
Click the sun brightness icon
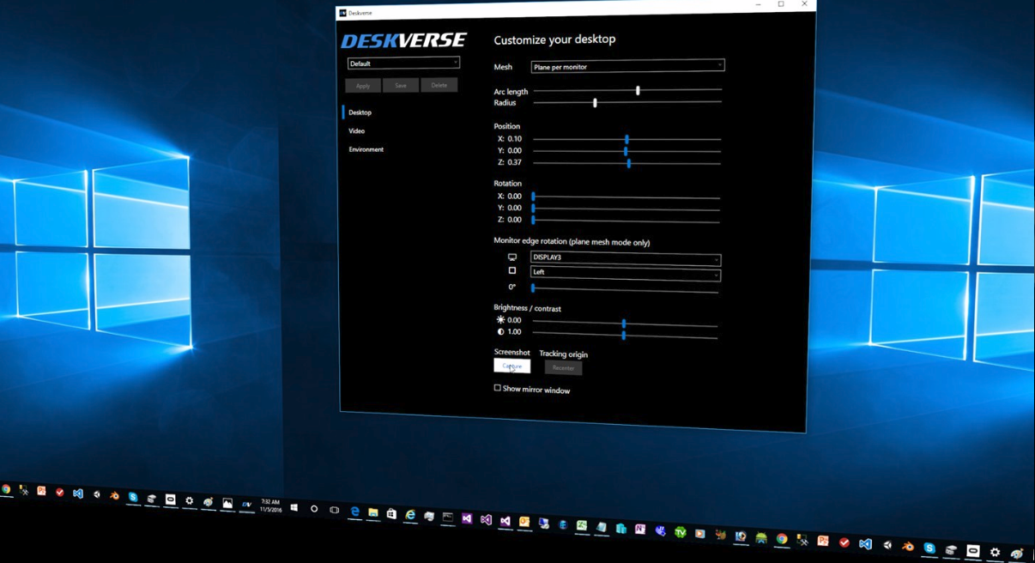[x=500, y=320]
